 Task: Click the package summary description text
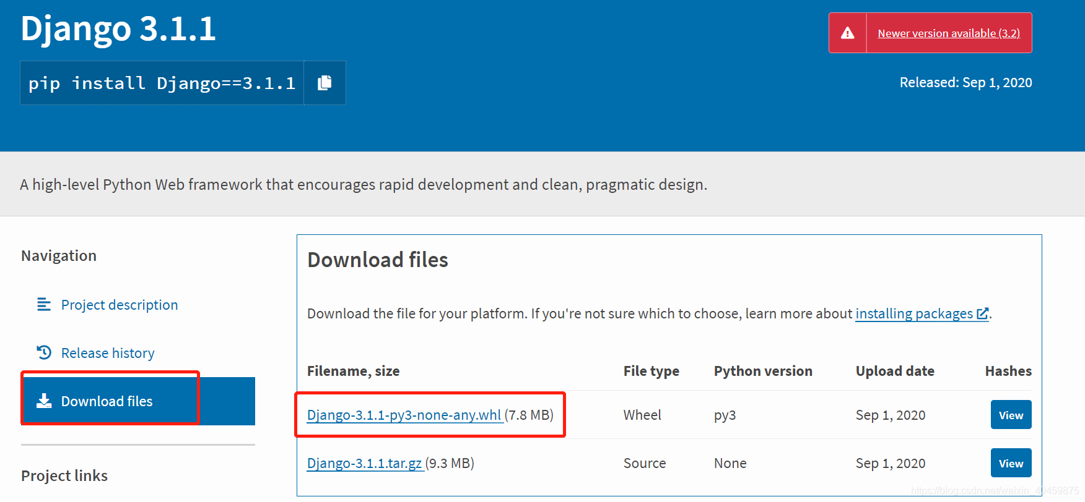click(x=364, y=184)
